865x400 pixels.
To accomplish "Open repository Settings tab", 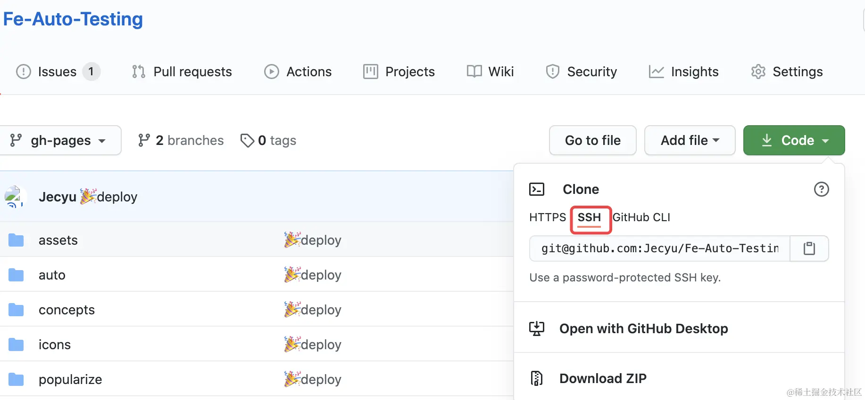I will (787, 72).
